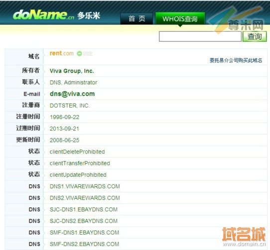Select registrar DOTSTER, INC.
This screenshot has height=250, width=270.
pos(70,106)
